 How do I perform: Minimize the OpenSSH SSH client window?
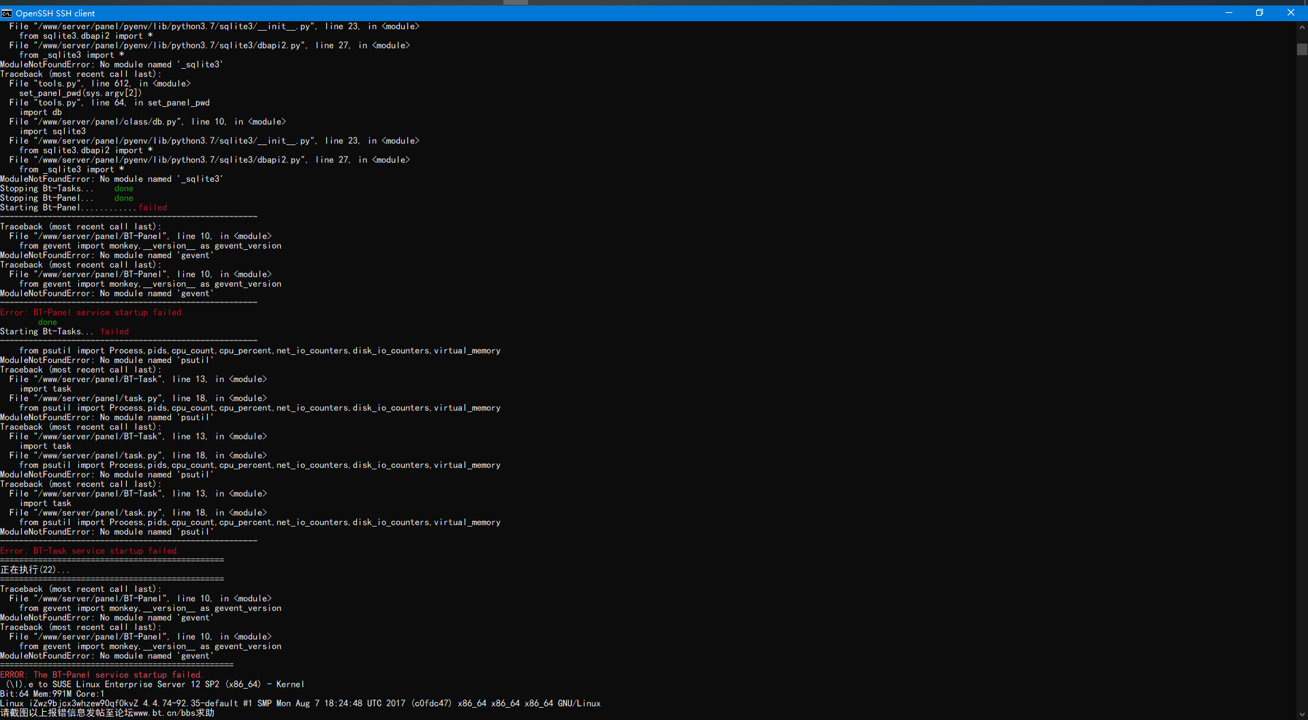tap(1229, 13)
